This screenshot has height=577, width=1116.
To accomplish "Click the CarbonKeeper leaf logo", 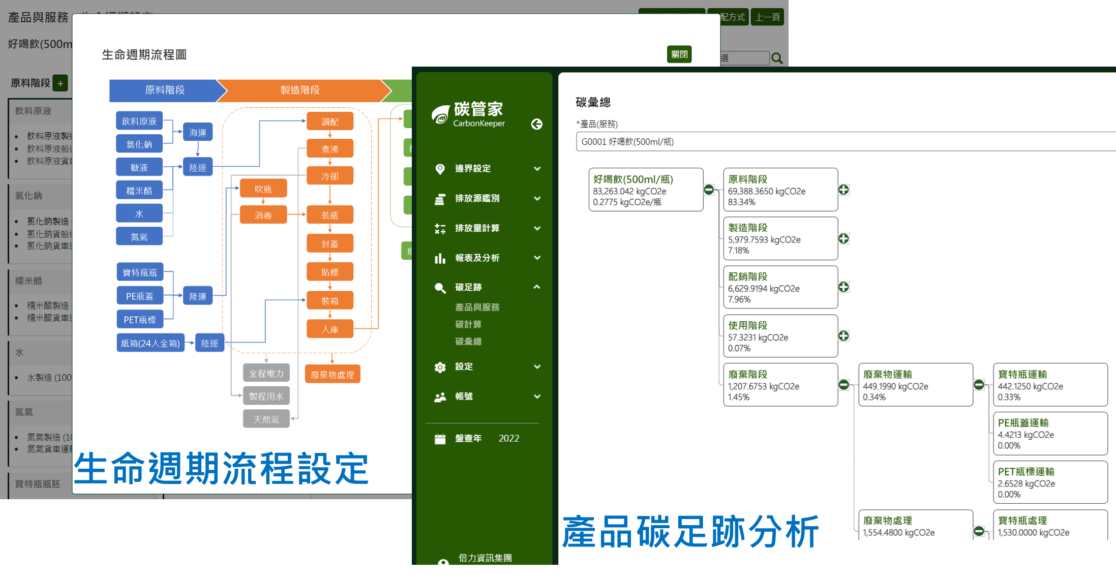I will (x=440, y=114).
